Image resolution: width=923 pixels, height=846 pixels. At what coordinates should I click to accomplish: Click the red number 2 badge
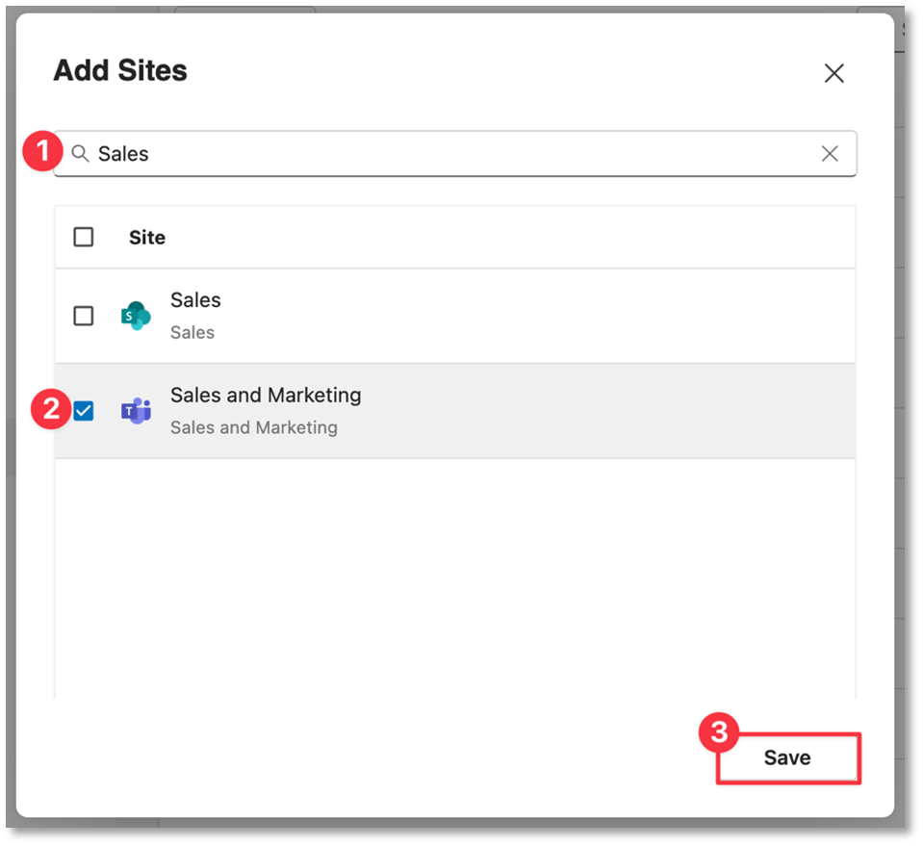click(x=51, y=409)
